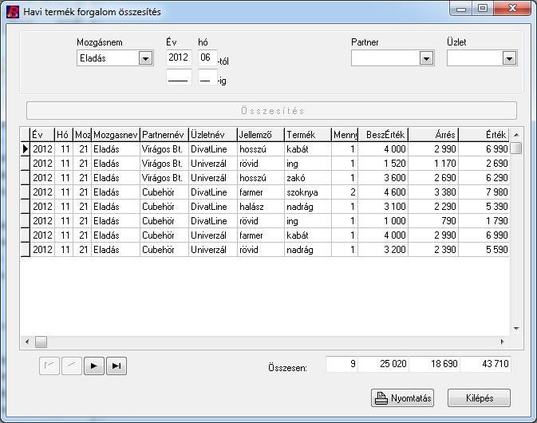This screenshot has width=537, height=423.
Task: Click the vertical scrollbar up arrow
Action: coord(516,135)
